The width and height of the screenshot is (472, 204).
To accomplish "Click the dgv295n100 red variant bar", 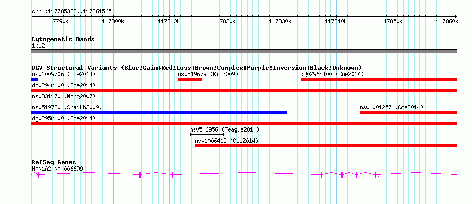I will point(244,124).
